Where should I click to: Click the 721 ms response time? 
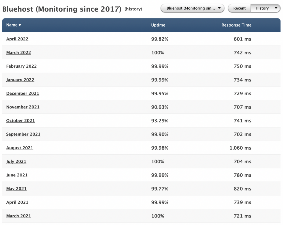pyautogui.click(x=242, y=216)
